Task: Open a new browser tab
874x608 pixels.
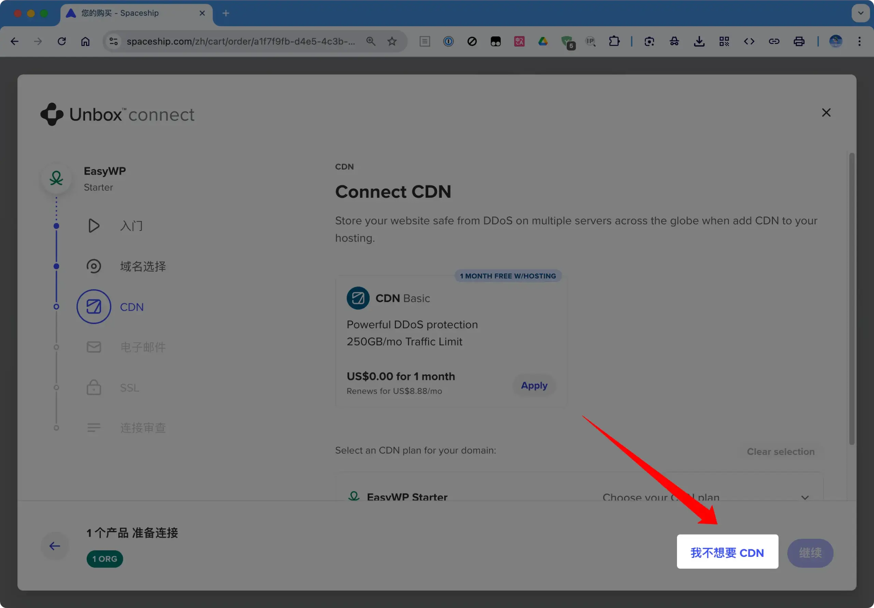Action: (226, 13)
